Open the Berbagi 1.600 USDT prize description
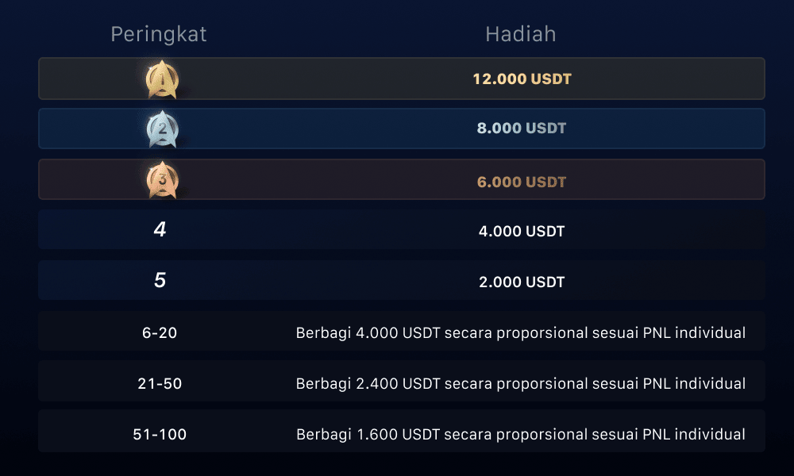The image size is (794, 476). coord(521,435)
